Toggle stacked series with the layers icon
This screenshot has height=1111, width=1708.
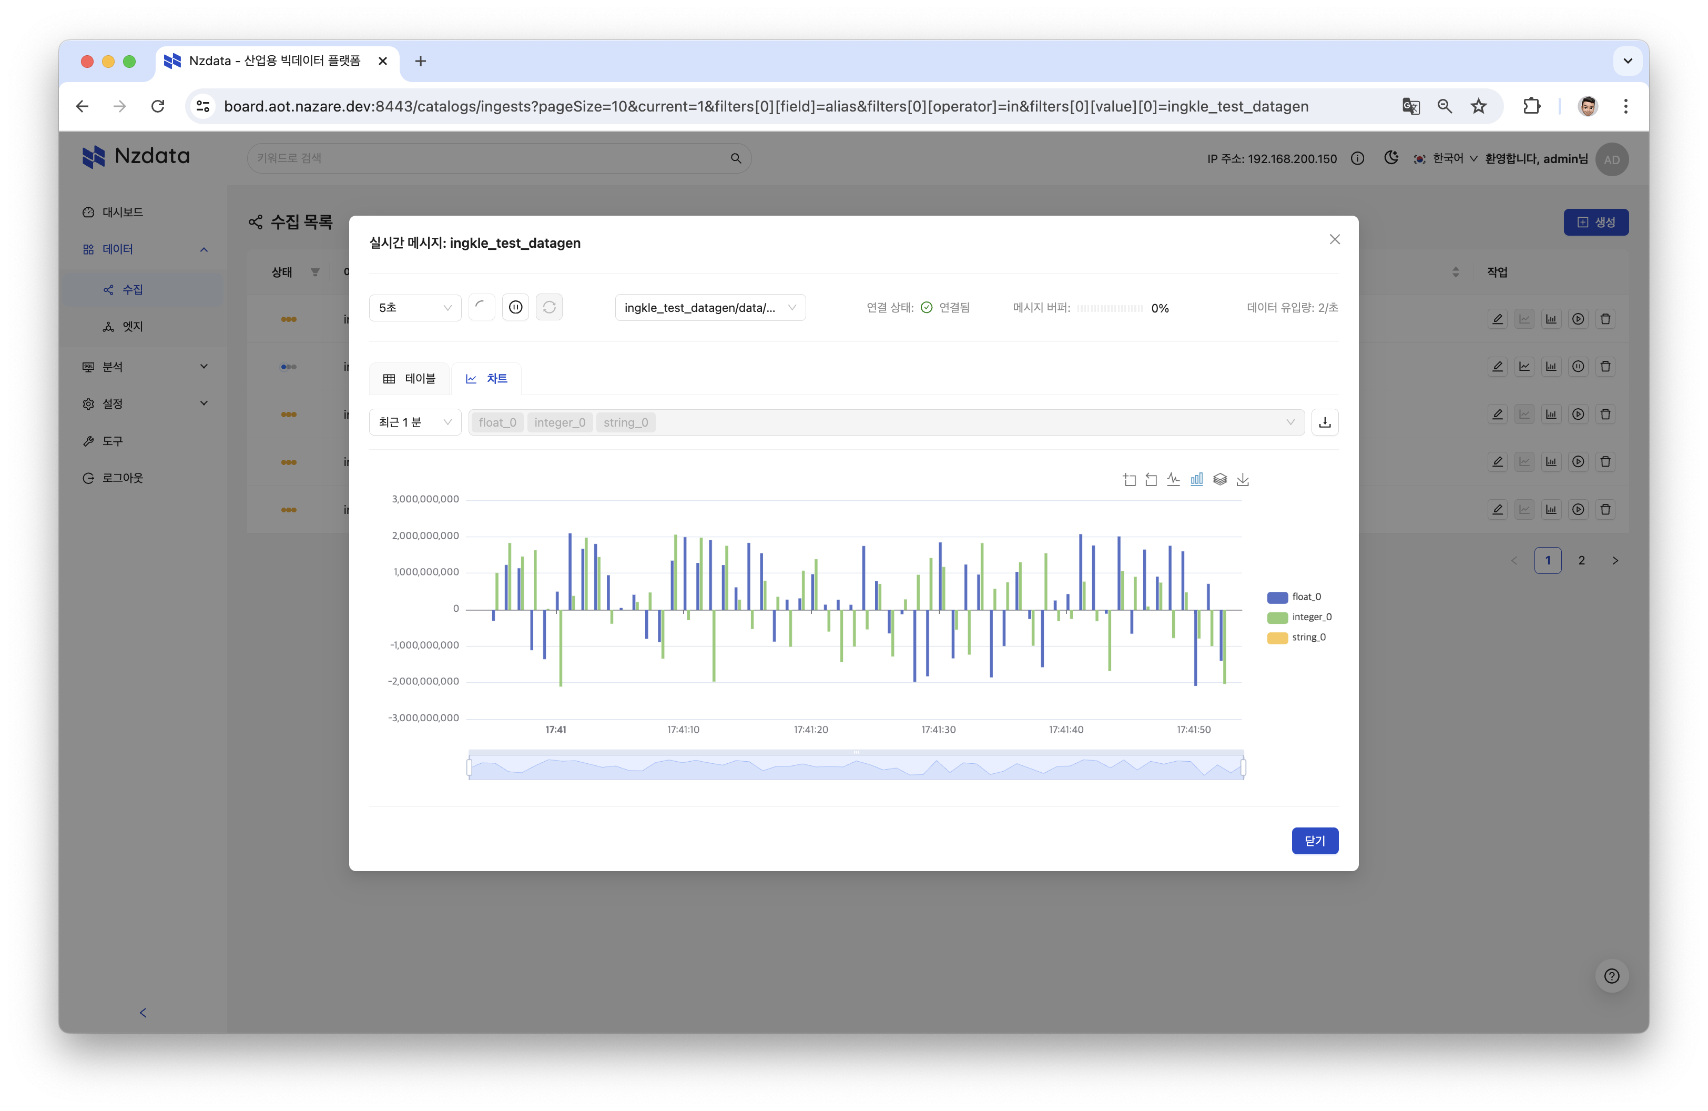coord(1220,479)
